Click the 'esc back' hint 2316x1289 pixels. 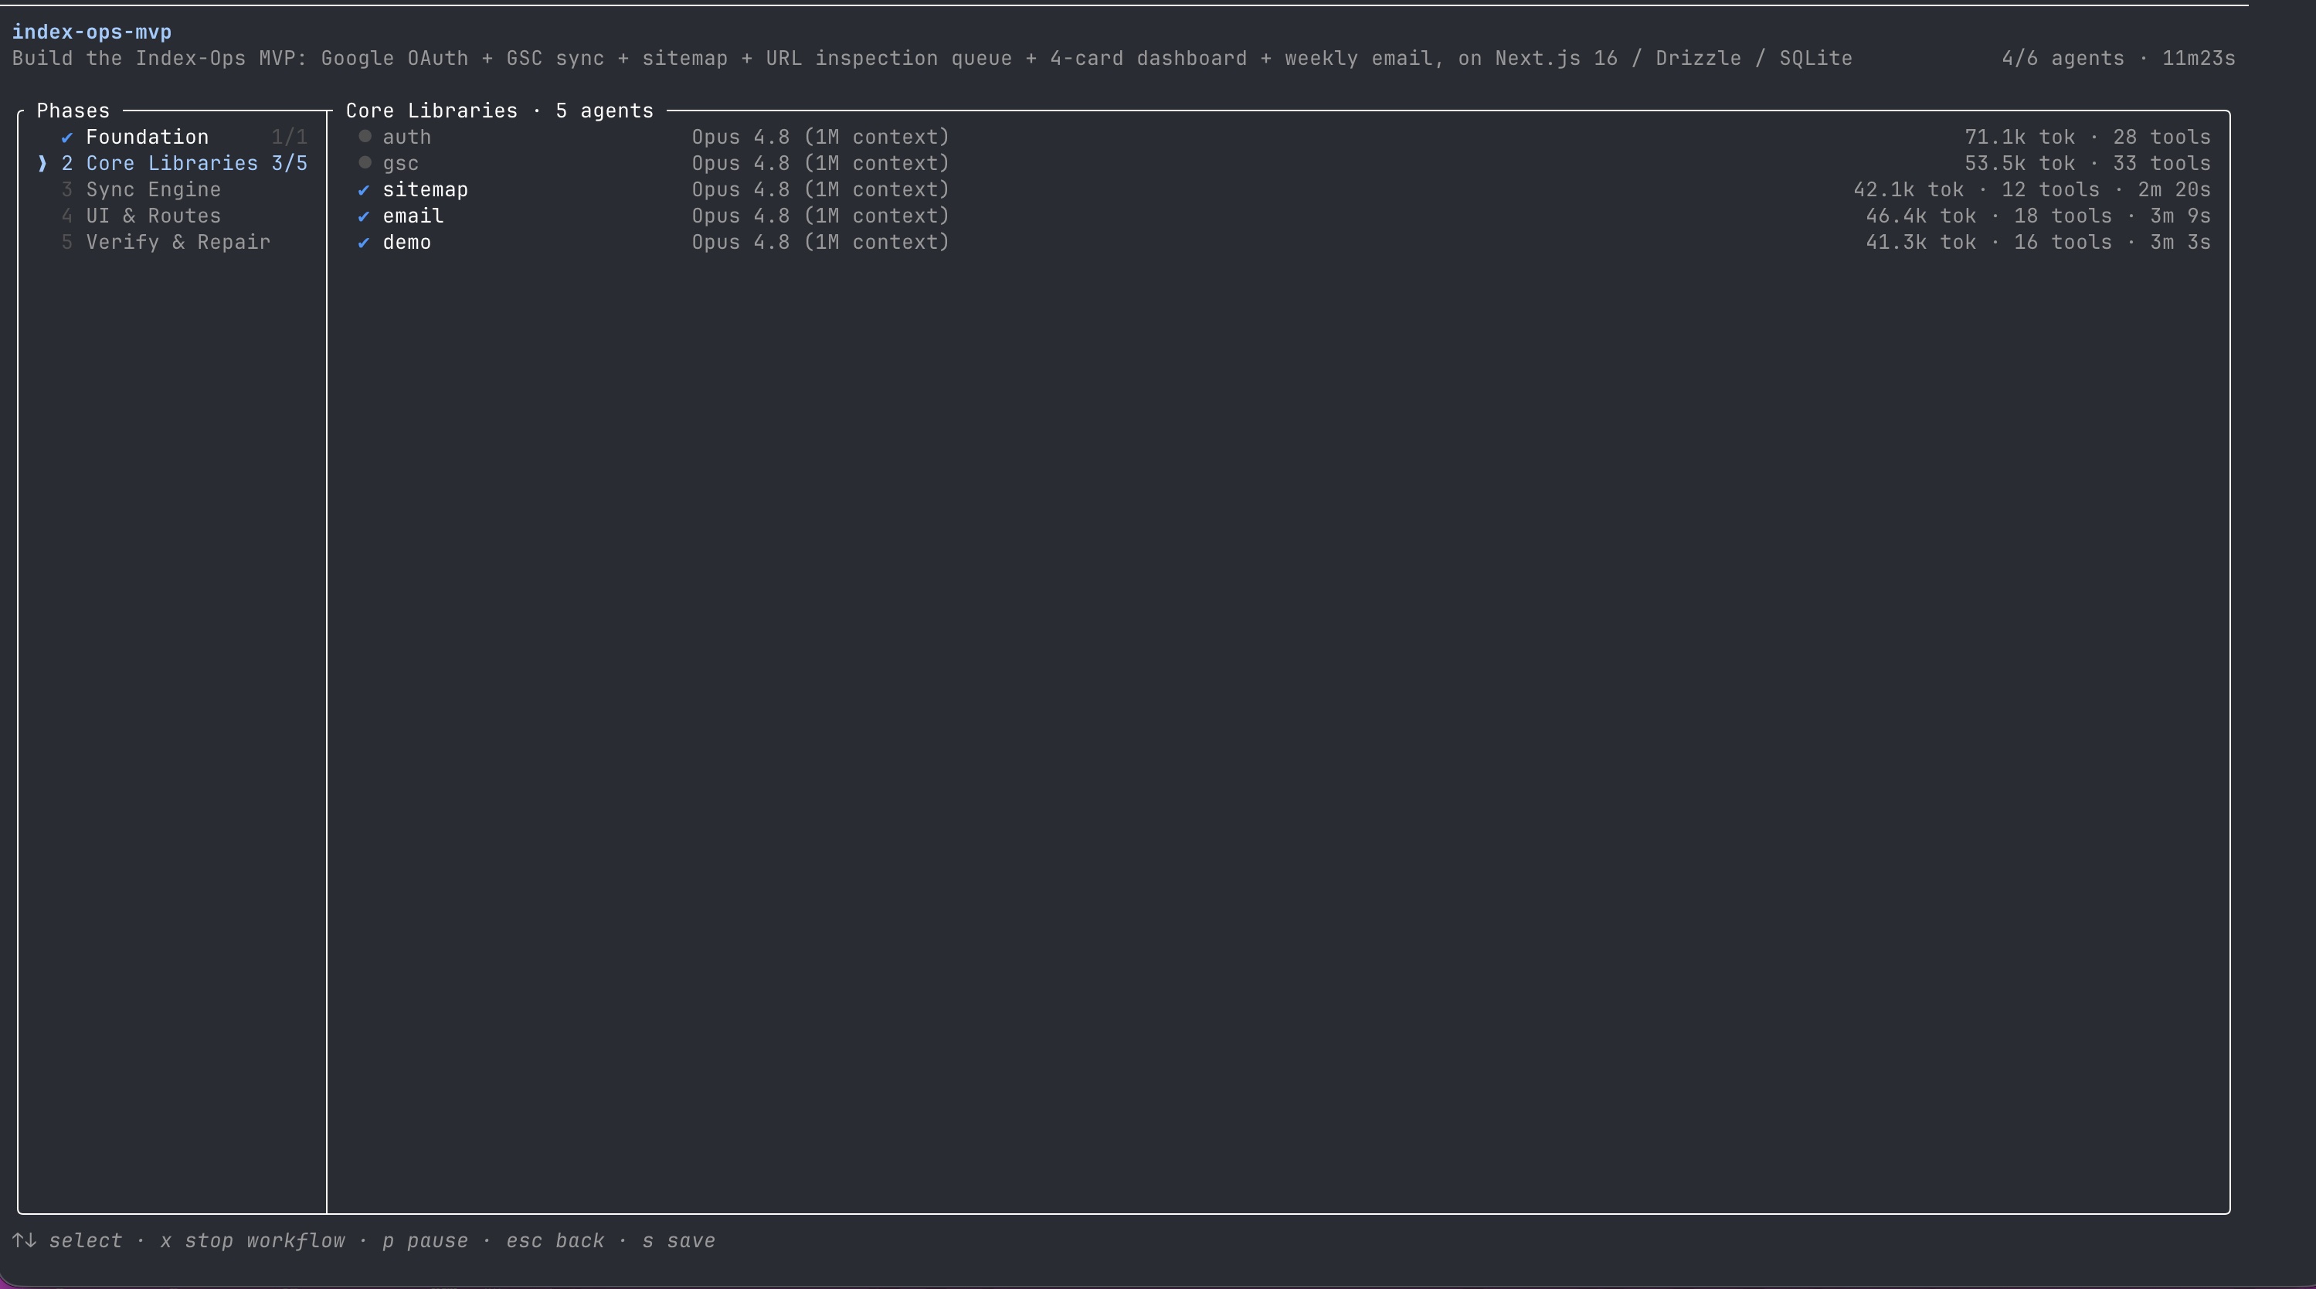[555, 1240]
